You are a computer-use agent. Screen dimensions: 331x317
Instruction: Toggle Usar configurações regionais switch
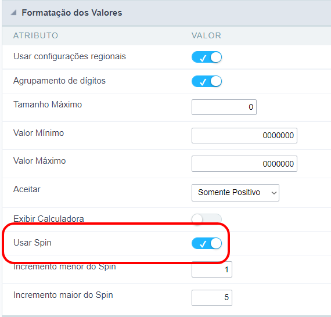207,57
